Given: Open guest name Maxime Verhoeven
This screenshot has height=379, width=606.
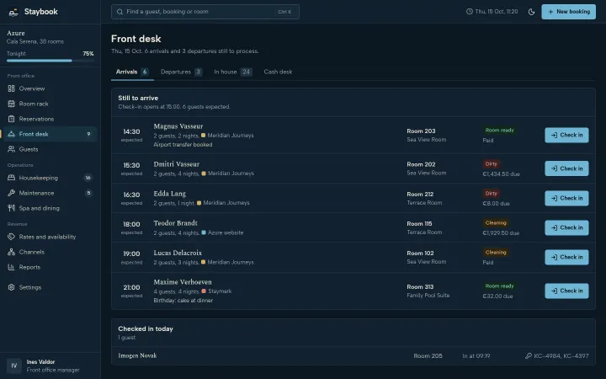Looking at the screenshot, I should 183,282.
